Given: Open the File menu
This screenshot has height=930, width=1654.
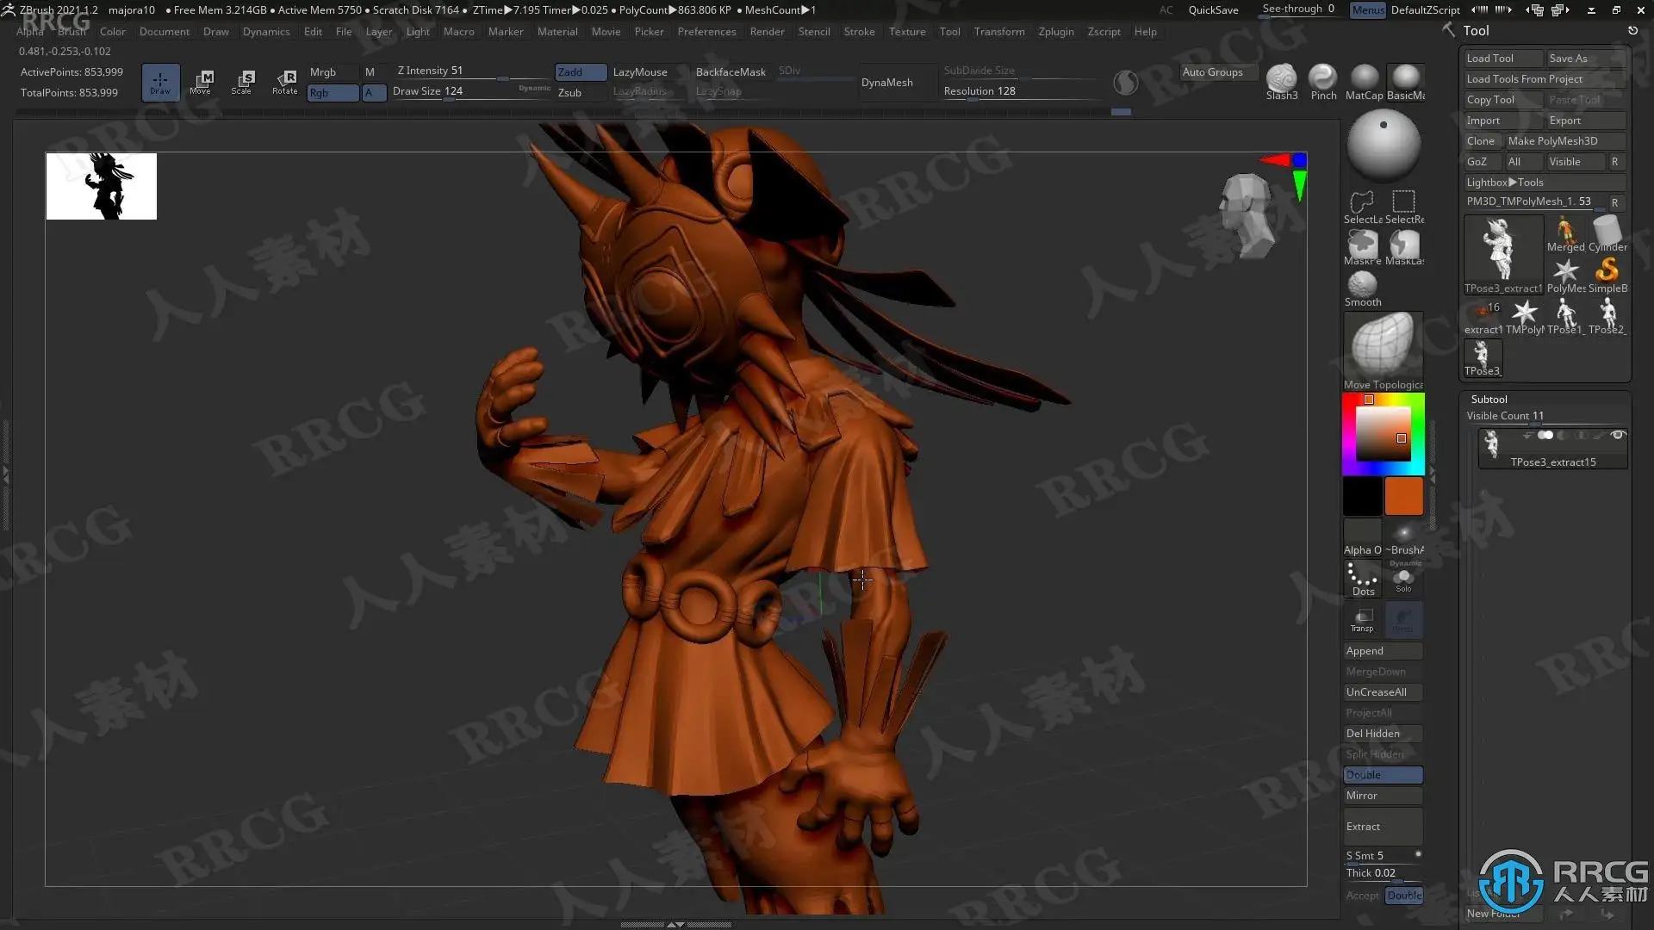Looking at the screenshot, I should click(x=343, y=32).
